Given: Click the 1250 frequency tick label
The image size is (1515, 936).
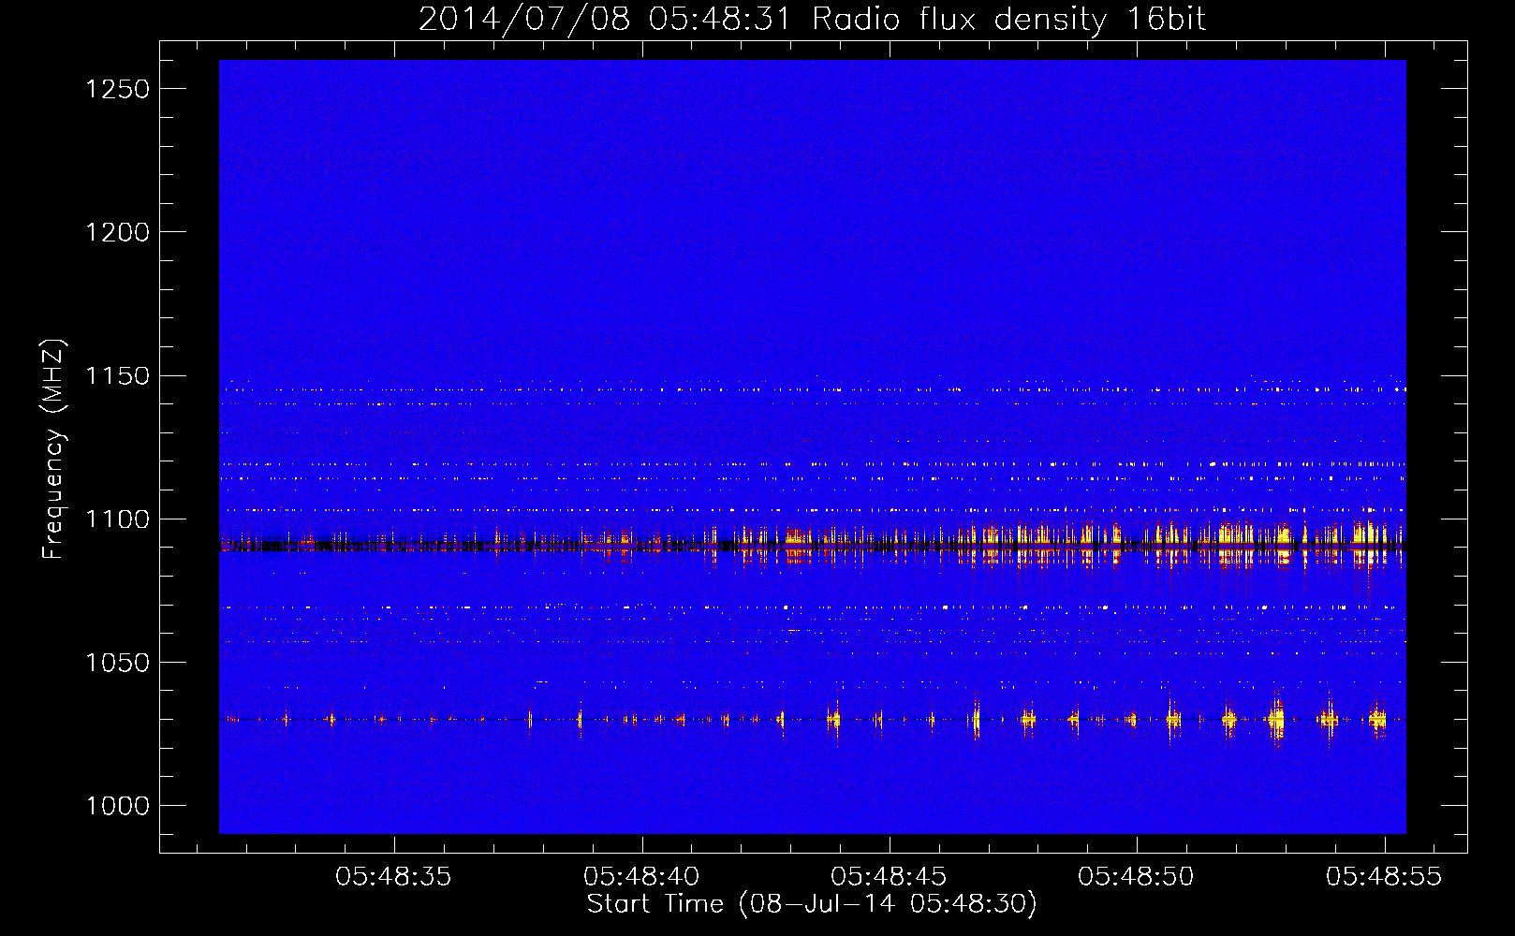Looking at the screenshot, I should 117,89.
